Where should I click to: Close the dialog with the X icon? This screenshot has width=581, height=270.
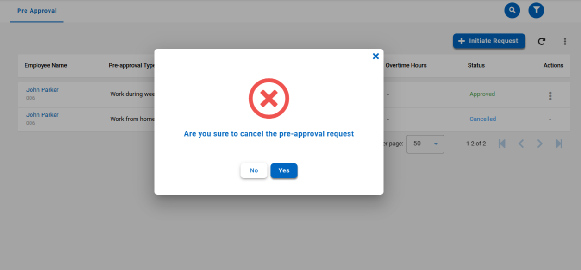click(375, 56)
